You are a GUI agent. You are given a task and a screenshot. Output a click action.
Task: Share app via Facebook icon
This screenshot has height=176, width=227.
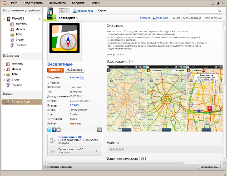(x=54, y=130)
